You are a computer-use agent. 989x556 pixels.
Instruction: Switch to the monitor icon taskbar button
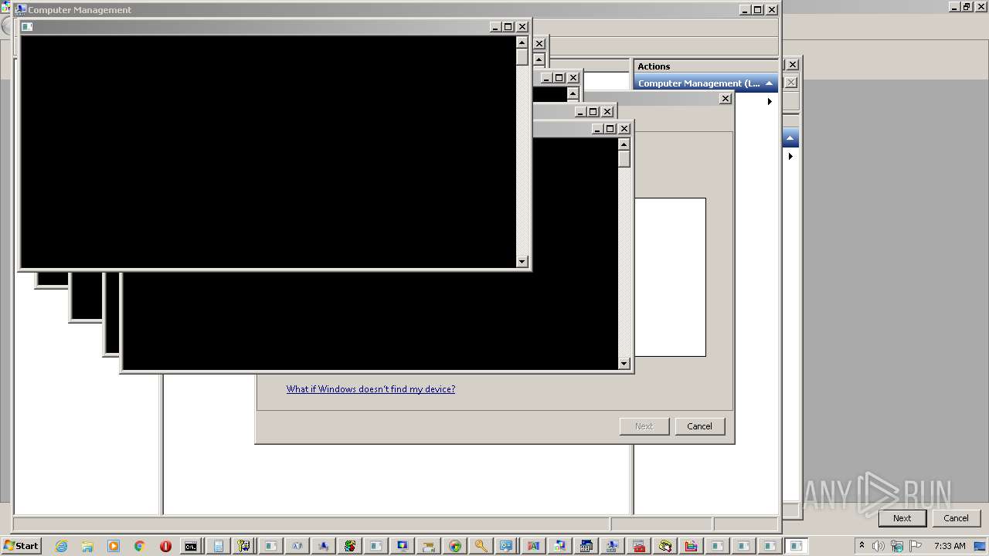[402, 546]
